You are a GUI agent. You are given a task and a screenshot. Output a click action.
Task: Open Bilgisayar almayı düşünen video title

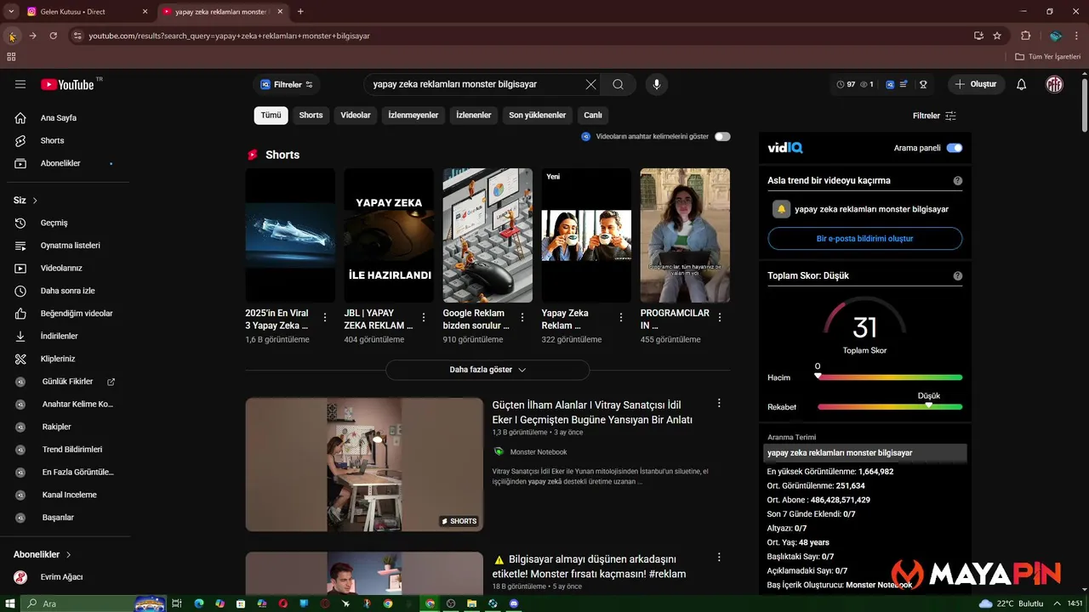(589, 566)
